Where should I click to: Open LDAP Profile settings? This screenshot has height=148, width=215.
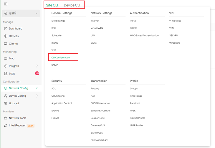(x=136, y=125)
